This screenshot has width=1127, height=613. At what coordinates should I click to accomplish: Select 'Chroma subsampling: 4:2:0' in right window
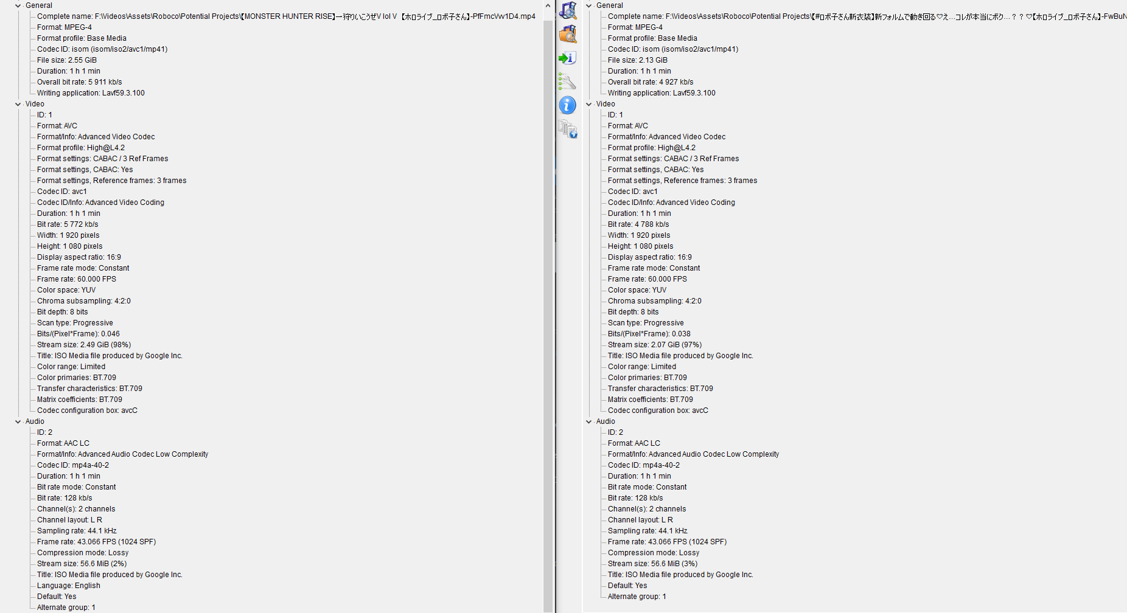tap(655, 301)
